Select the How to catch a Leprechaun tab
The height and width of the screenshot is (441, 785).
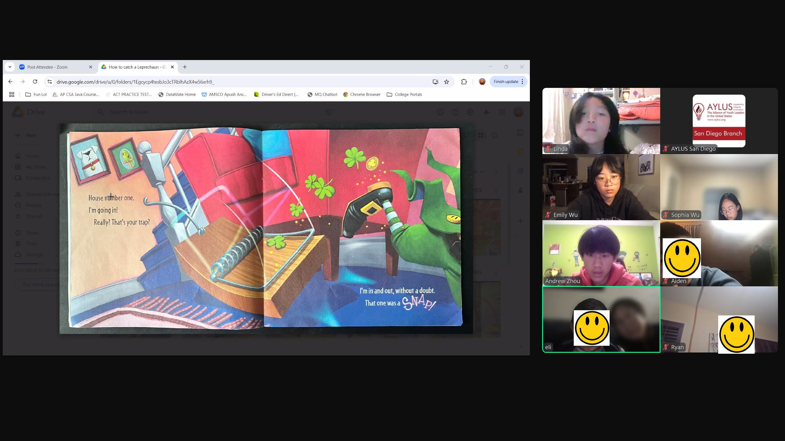[x=137, y=67]
